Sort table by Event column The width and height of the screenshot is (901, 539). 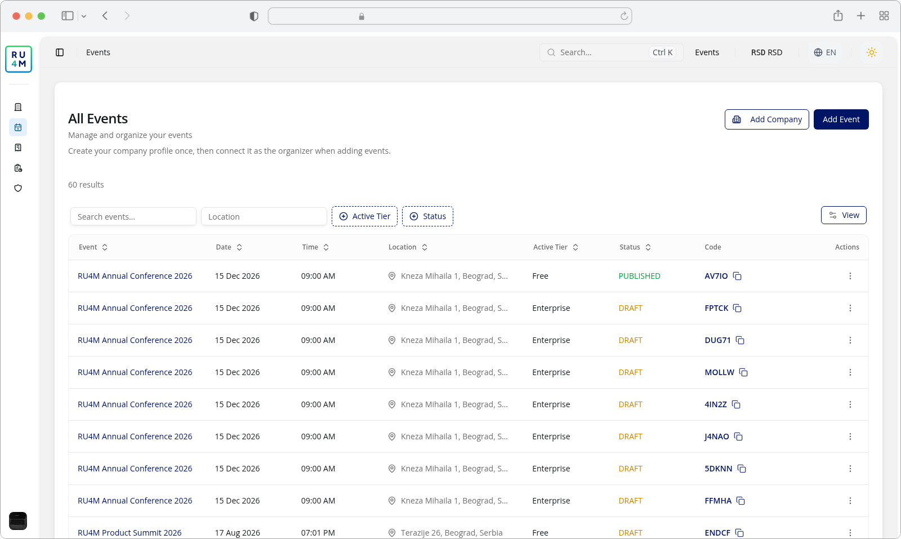point(93,247)
